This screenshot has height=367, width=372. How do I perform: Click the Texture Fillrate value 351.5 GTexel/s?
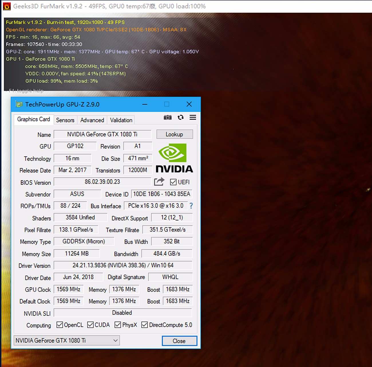(168, 229)
